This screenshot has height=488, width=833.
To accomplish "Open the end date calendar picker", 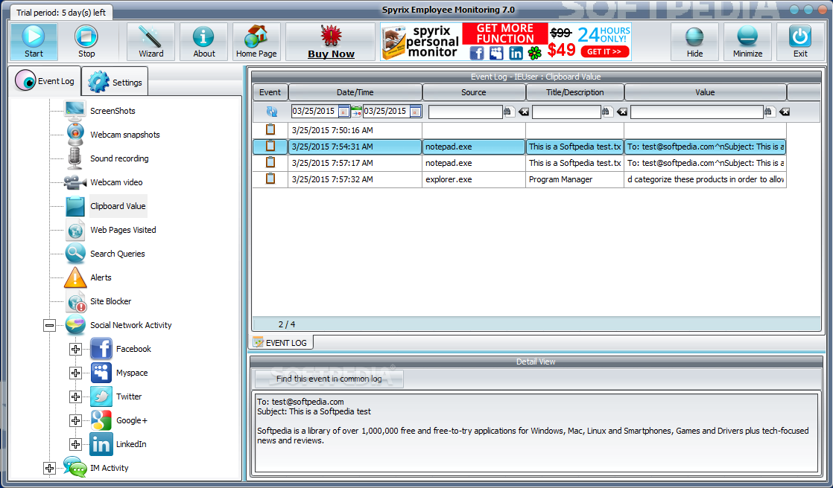I will [416, 112].
